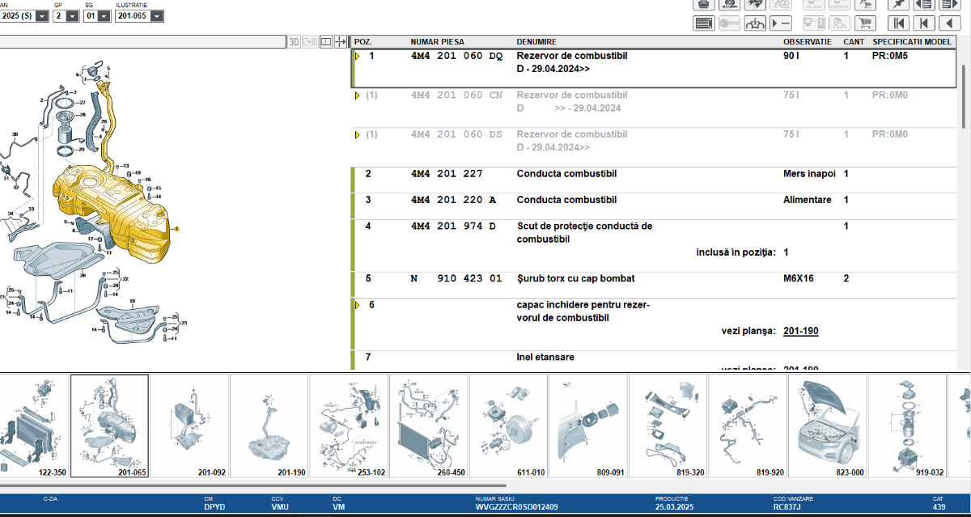This screenshot has height=517, width=971.
Task: Click sales code RC837J in status bar
Action: point(787,507)
